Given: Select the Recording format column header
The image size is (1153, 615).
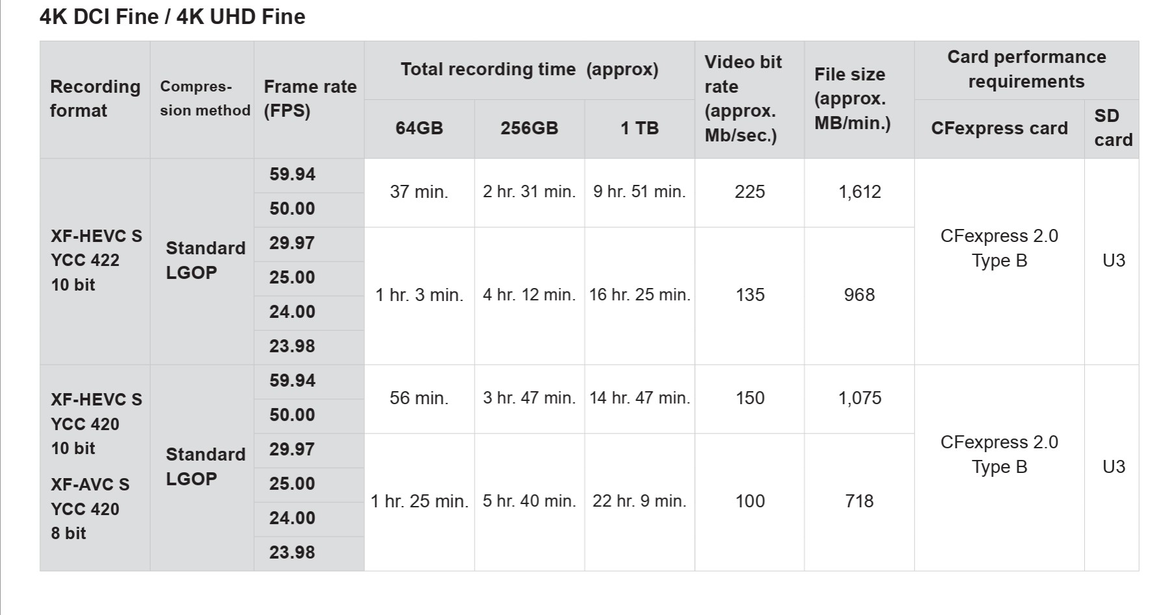Looking at the screenshot, I should (x=95, y=99).
